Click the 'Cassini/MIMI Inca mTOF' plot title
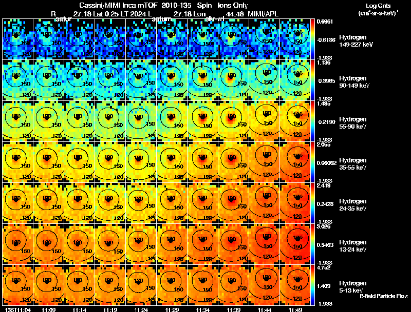This screenshot has height=312, width=411. 118,5
